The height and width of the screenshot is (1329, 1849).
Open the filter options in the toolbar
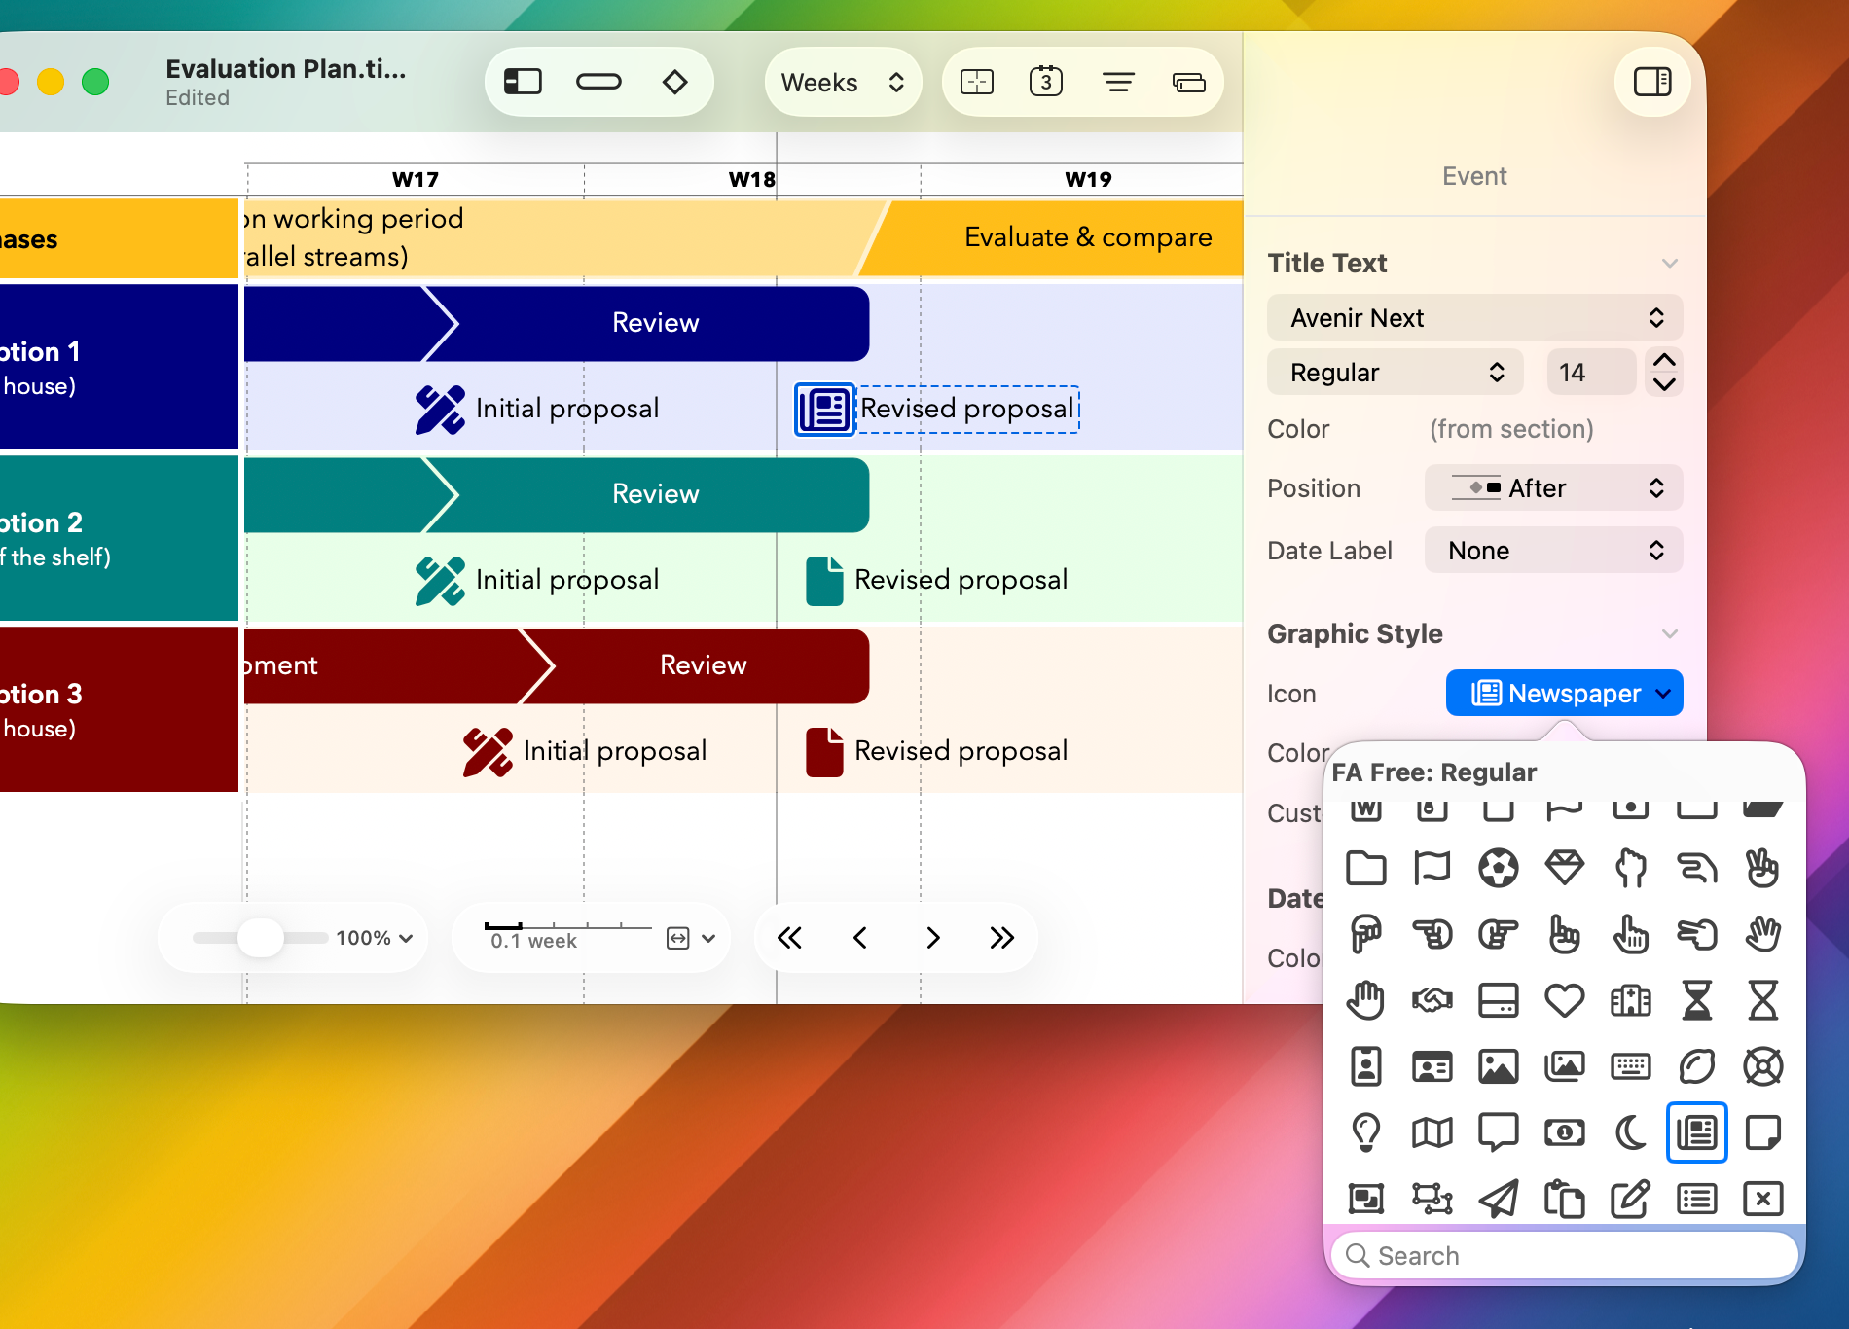(x=1118, y=82)
